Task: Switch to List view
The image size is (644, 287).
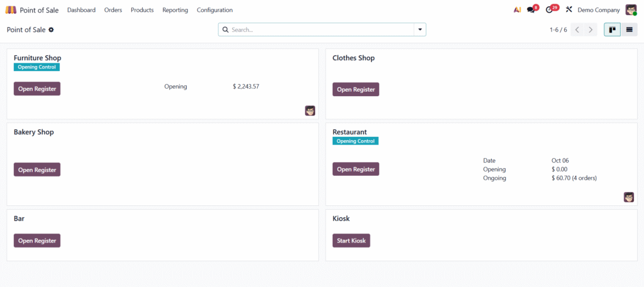Action: (x=629, y=30)
